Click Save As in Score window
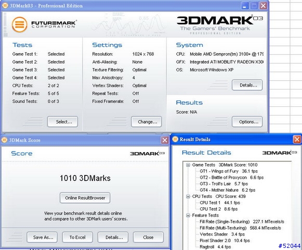302x250 pixels. pos(42,238)
